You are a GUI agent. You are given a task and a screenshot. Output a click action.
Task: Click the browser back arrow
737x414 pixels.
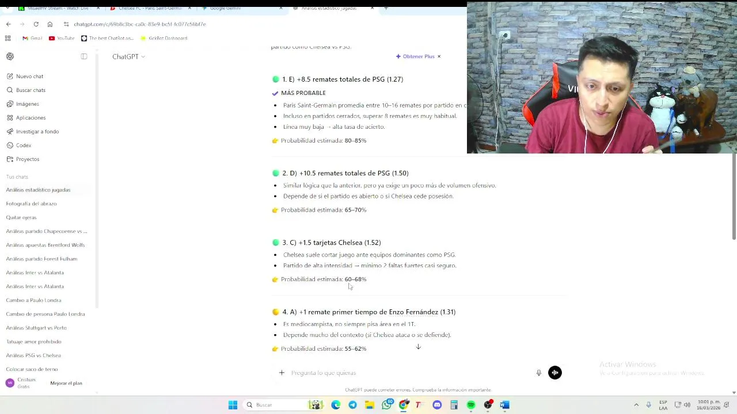(x=8, y=24)
